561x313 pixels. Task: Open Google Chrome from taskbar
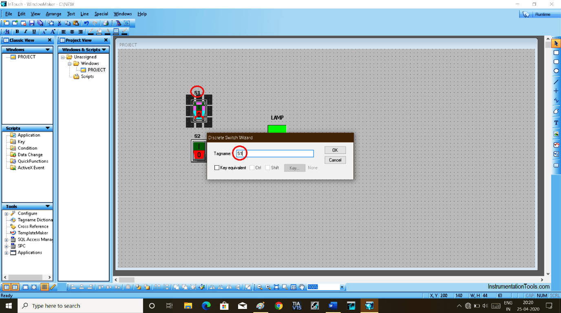coord(278,306)
